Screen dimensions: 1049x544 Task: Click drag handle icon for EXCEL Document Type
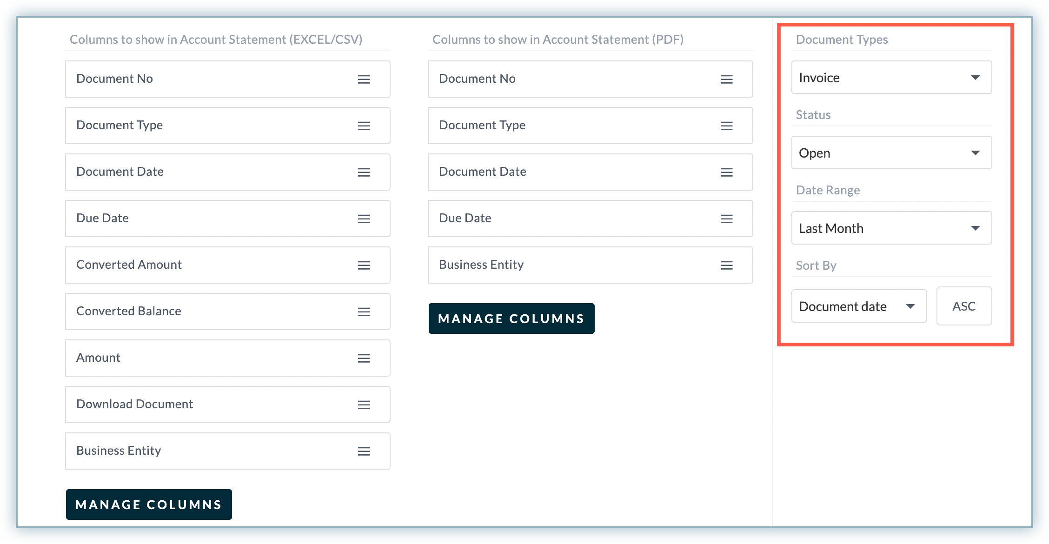click(364, 126)
